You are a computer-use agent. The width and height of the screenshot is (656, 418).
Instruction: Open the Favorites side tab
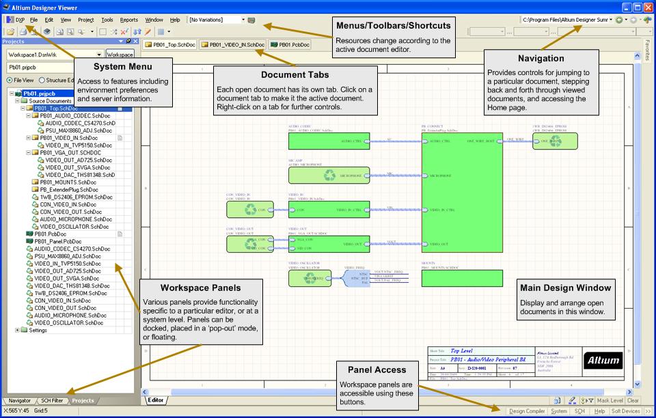(648, 50)
